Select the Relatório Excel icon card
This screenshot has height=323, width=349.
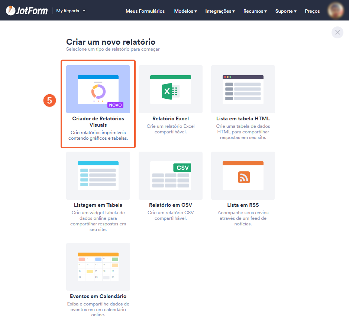[x=171, y=89]
